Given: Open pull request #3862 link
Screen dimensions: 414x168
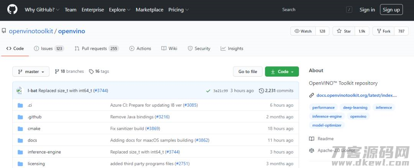Looking at the screenshot, I should [202, 140].
